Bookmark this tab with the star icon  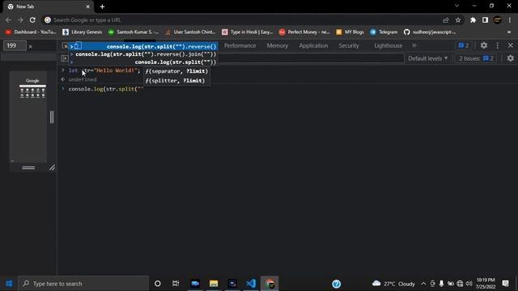458,20
